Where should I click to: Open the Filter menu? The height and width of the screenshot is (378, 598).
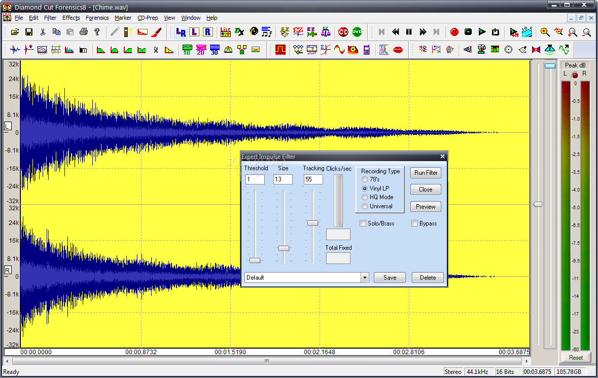point(50,18)
